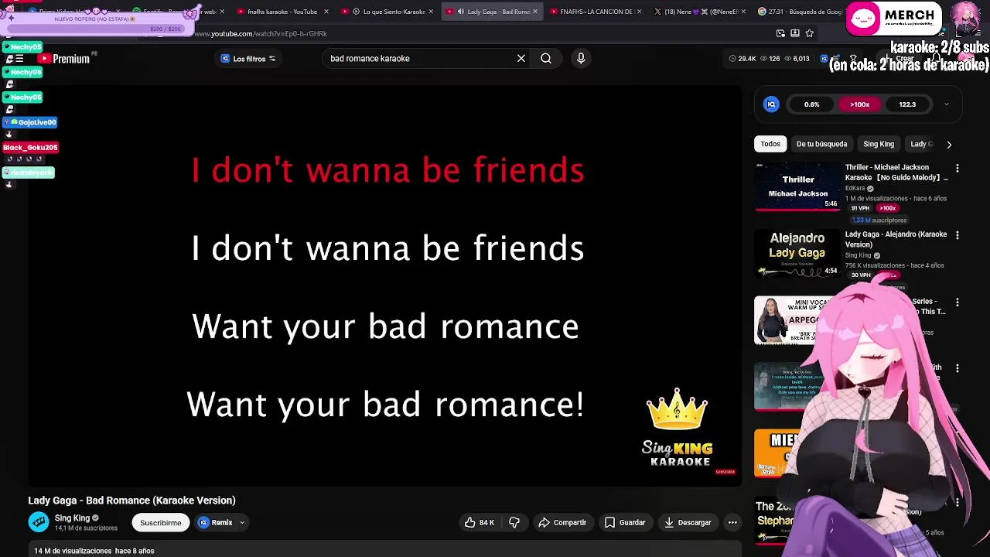Like the video, thumbs-up 84 K
Screen dimensions: 990x557
pyautogui.click(x=479, y=523)
